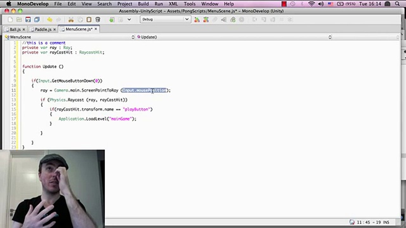The width and height of the screenshot is (406, 228).
Task: Open the Help menu
Action: click(x=229, y=4)
